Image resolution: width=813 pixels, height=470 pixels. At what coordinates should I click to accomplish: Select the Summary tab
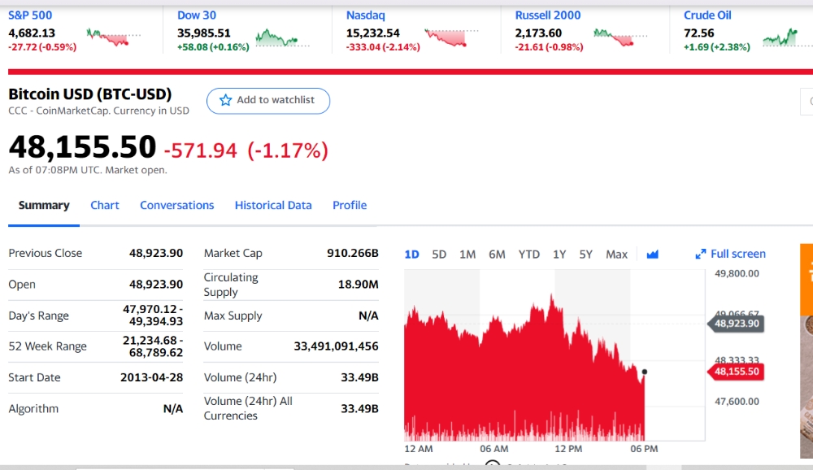tap(44, 206)
